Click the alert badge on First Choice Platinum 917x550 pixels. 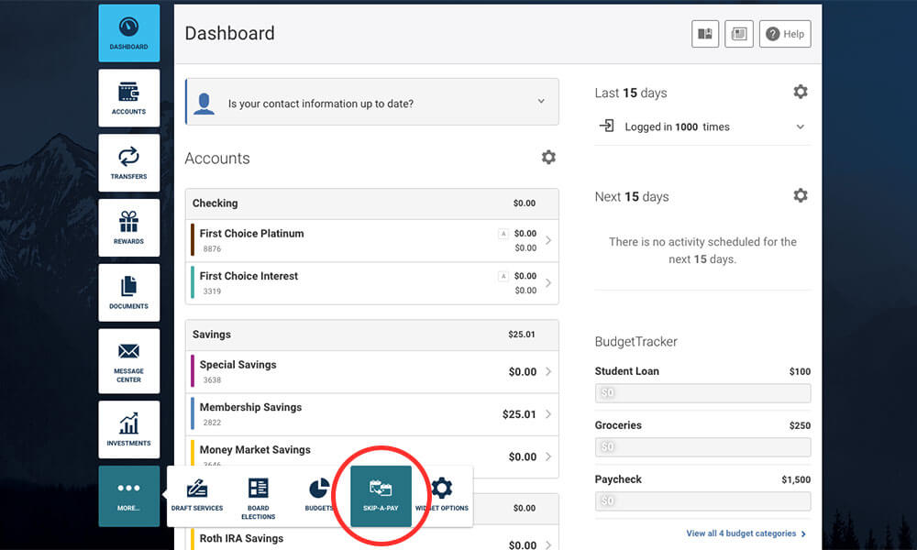pyautogui.click(x=503, y=234)
